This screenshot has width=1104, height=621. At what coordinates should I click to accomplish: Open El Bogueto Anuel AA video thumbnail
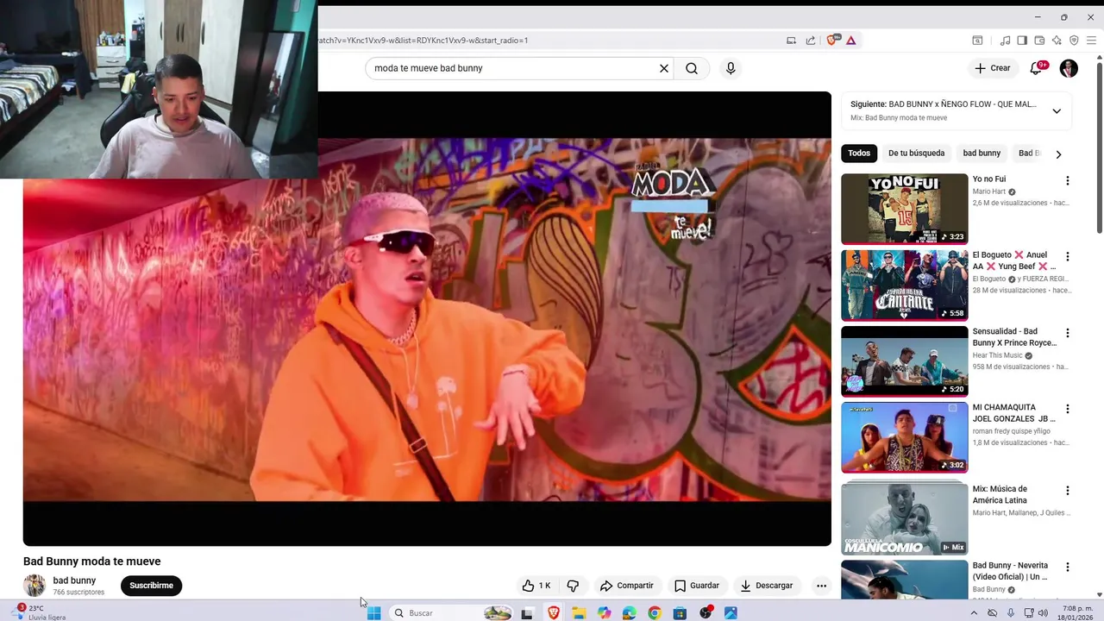pyautogui.click(x=904, y=285)
